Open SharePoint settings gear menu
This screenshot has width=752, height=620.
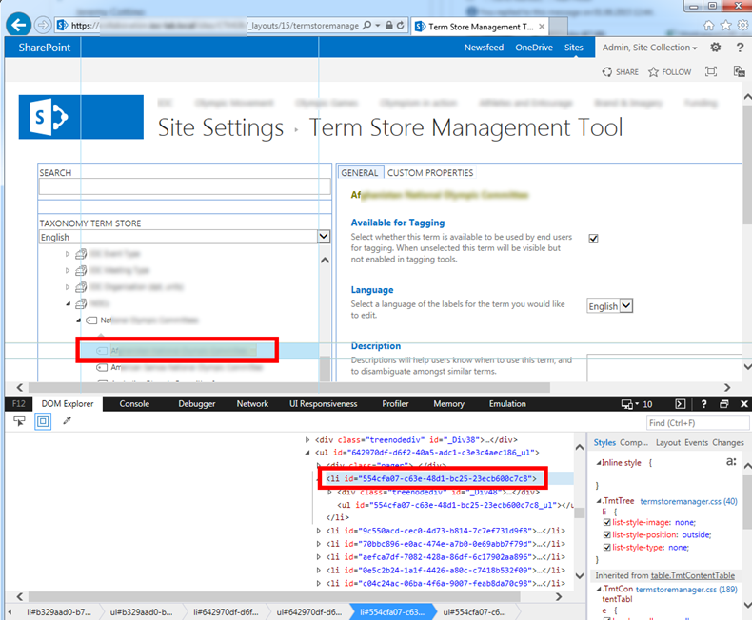715,47
